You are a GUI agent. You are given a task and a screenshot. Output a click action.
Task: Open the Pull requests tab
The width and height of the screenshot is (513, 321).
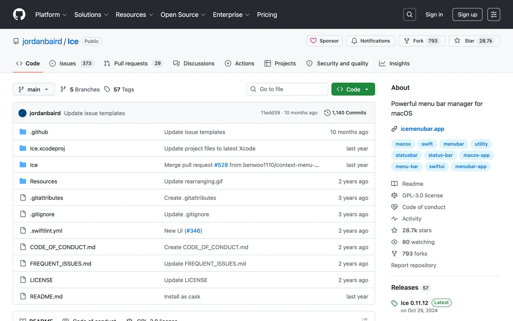pos(133,63)
